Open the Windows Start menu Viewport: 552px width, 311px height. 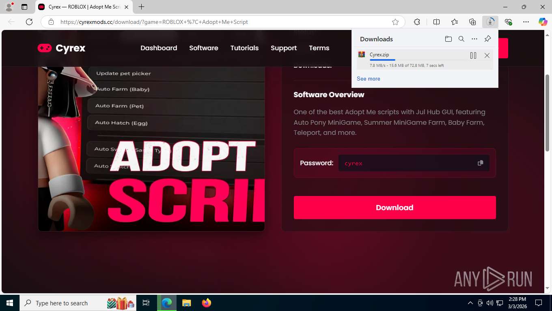[x=9, y=303]
